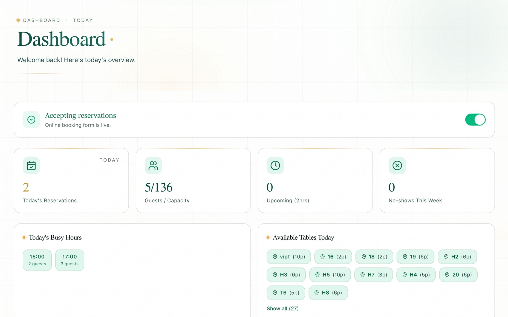The image size is (508, 317).
Task: Pick table H7 (3p) chip
Action: [x=374, y=275]
